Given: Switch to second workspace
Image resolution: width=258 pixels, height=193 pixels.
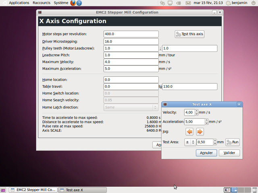Looking at the screenshot, I should point(234,190).
